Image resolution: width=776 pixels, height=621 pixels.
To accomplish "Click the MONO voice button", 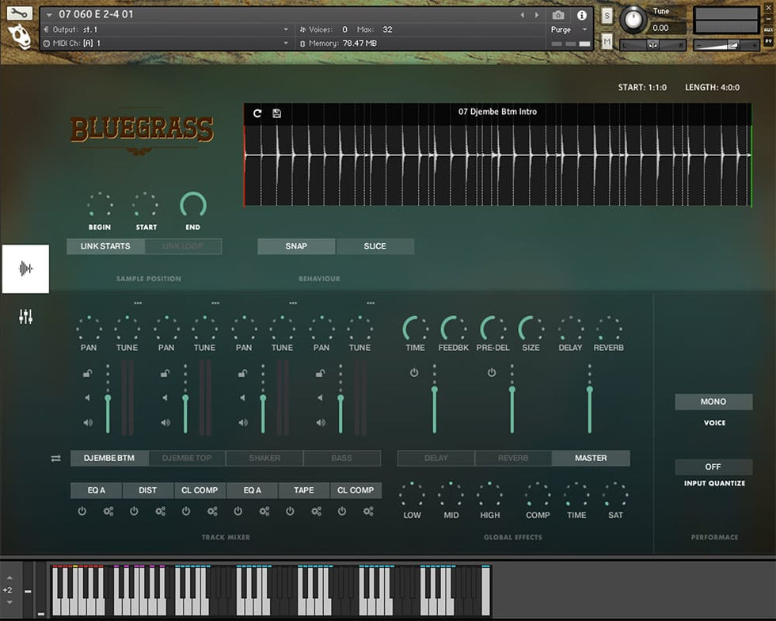I will [x=713, y=402].
